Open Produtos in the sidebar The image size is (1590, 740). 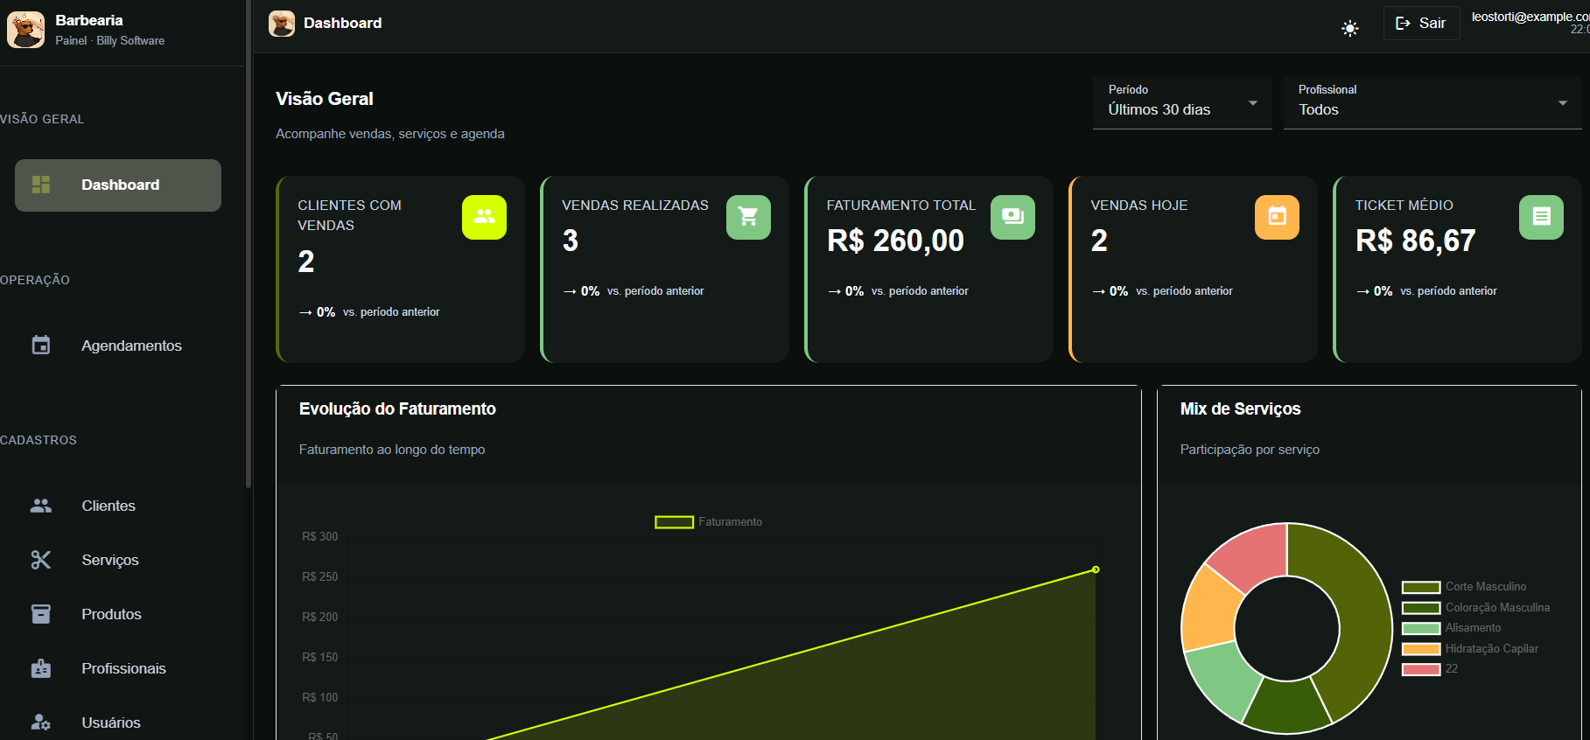point(118,614)
